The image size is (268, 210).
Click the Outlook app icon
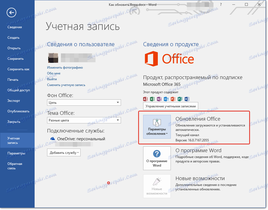pyautogui.click(x=166, y=99)
